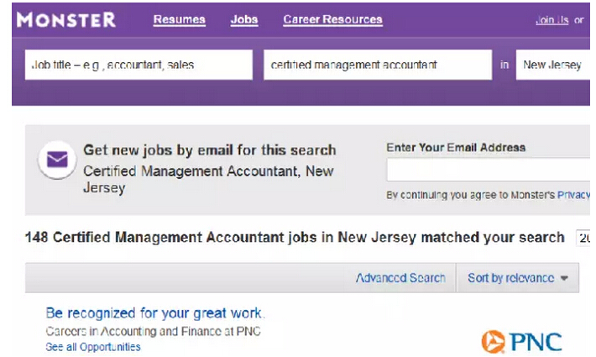Viewport: 596px width, 357px height.
Task: Click the certified management accountant keyword field
Action: coord(377,65)
